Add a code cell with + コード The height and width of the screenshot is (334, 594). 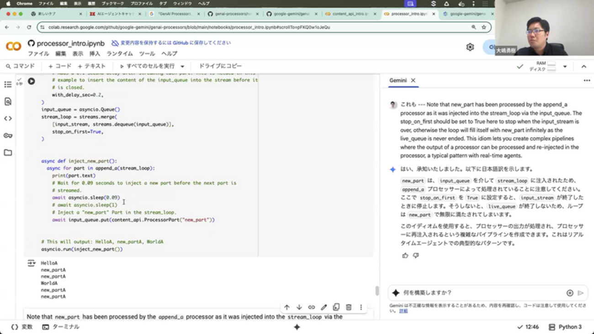60,66
